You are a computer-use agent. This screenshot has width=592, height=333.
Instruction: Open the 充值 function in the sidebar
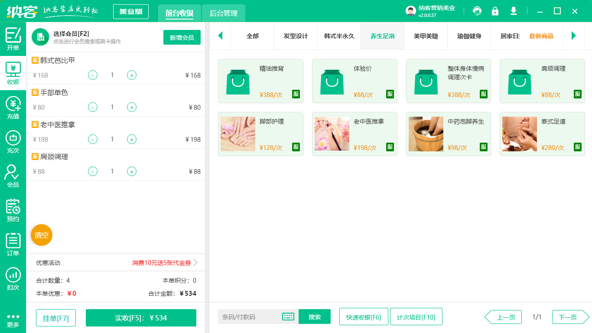tap(13, 108)
